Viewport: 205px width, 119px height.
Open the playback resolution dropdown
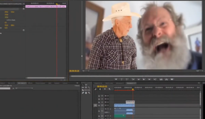tap(199, 71)
